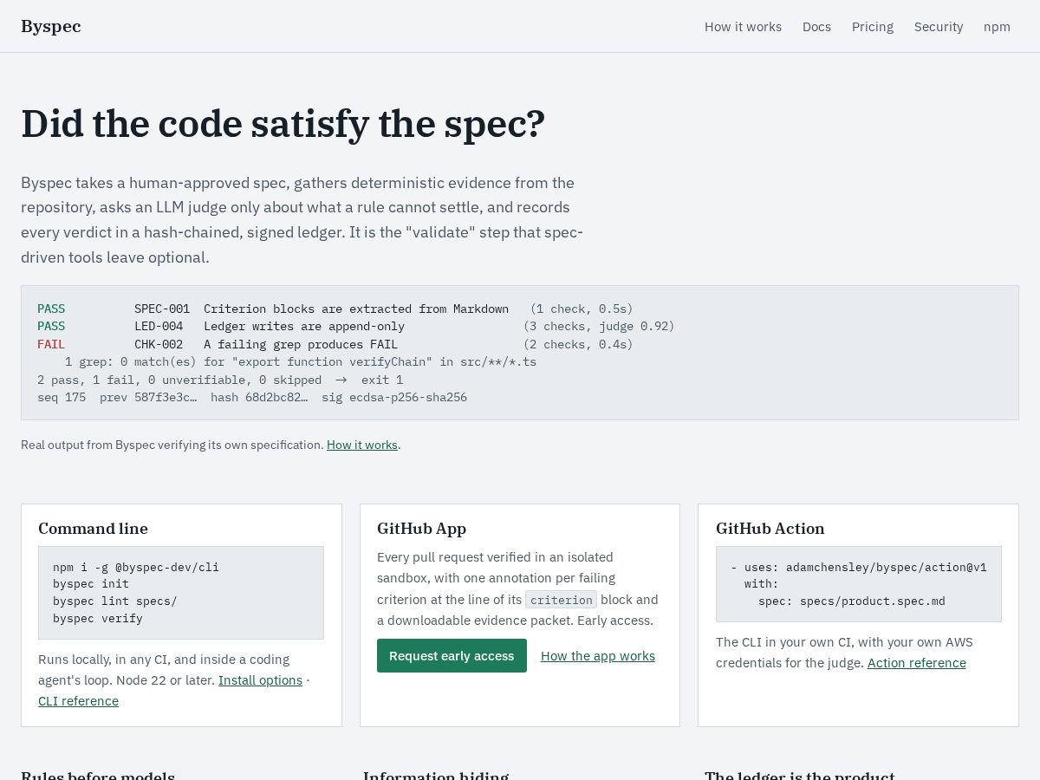Viewport: 1040px width, 780px height.
Task: Click the 'seq 175' hash line
Action: pos(252,397)
